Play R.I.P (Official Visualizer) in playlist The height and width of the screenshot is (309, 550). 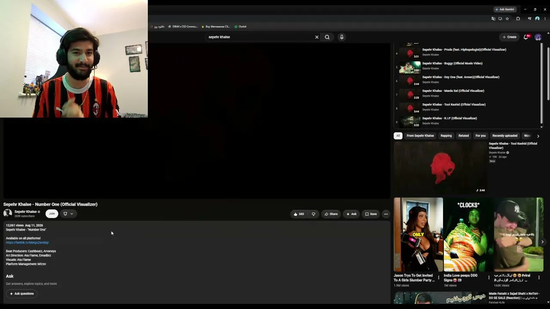click(449, 118)
